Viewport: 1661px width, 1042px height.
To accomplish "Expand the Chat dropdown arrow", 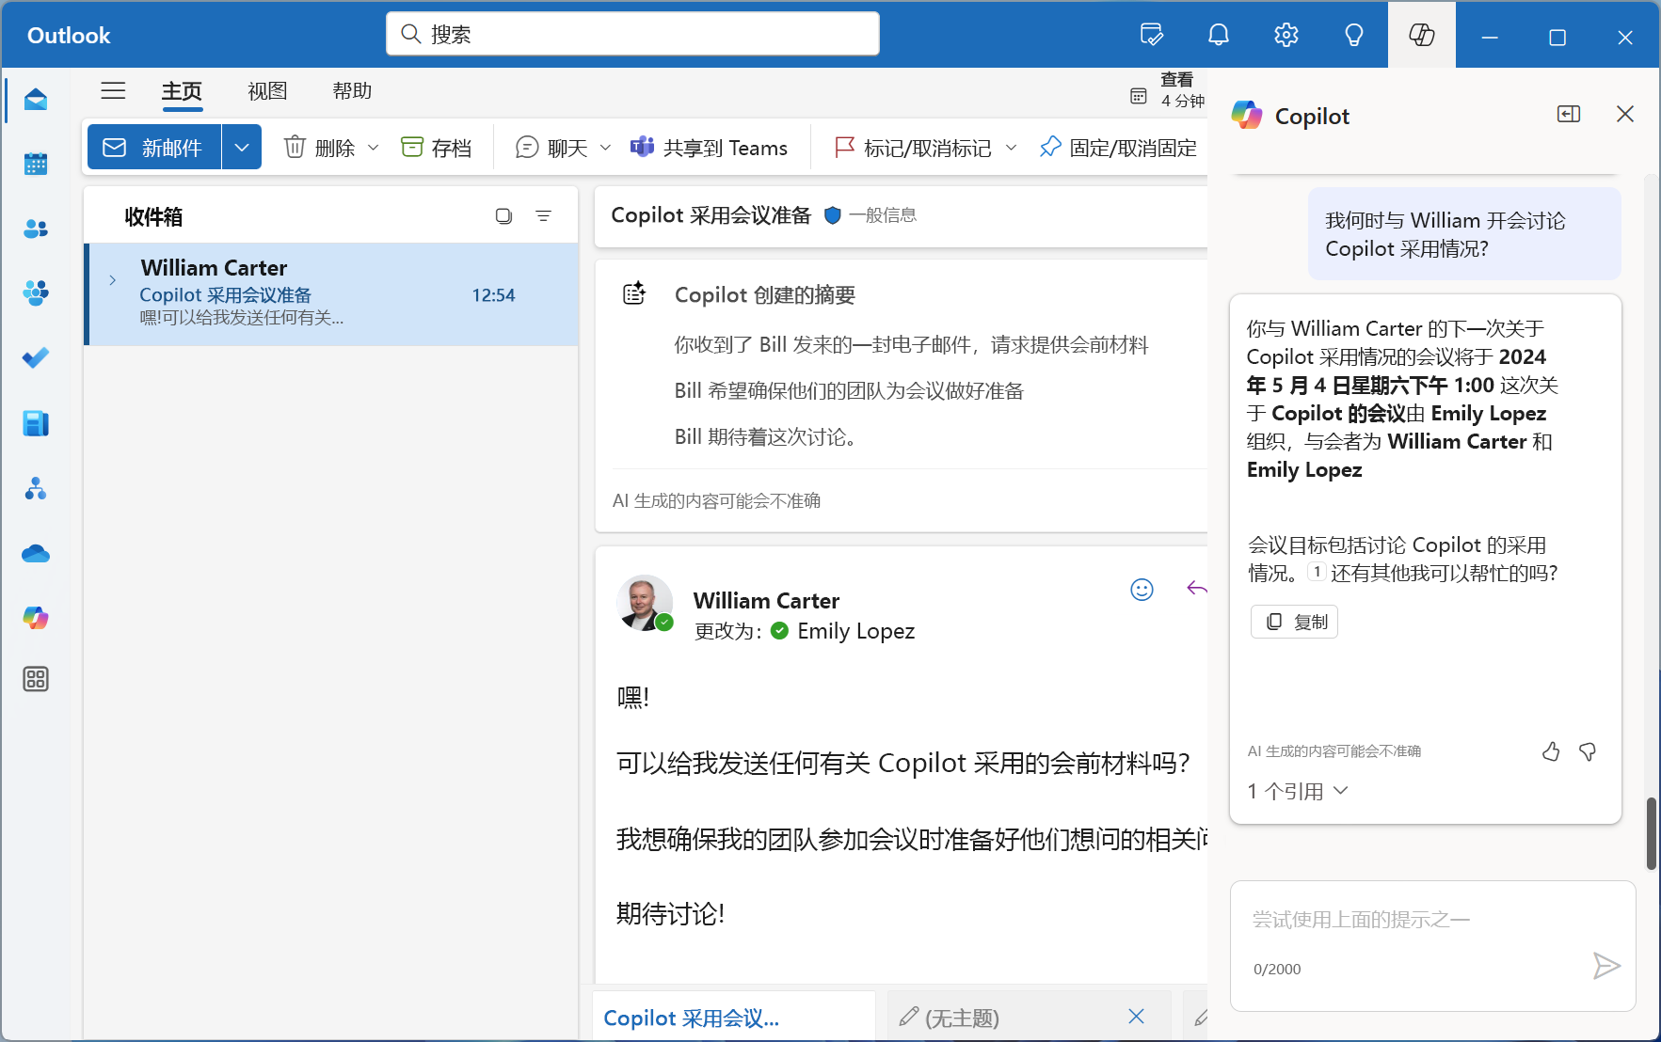I will 605,148.
